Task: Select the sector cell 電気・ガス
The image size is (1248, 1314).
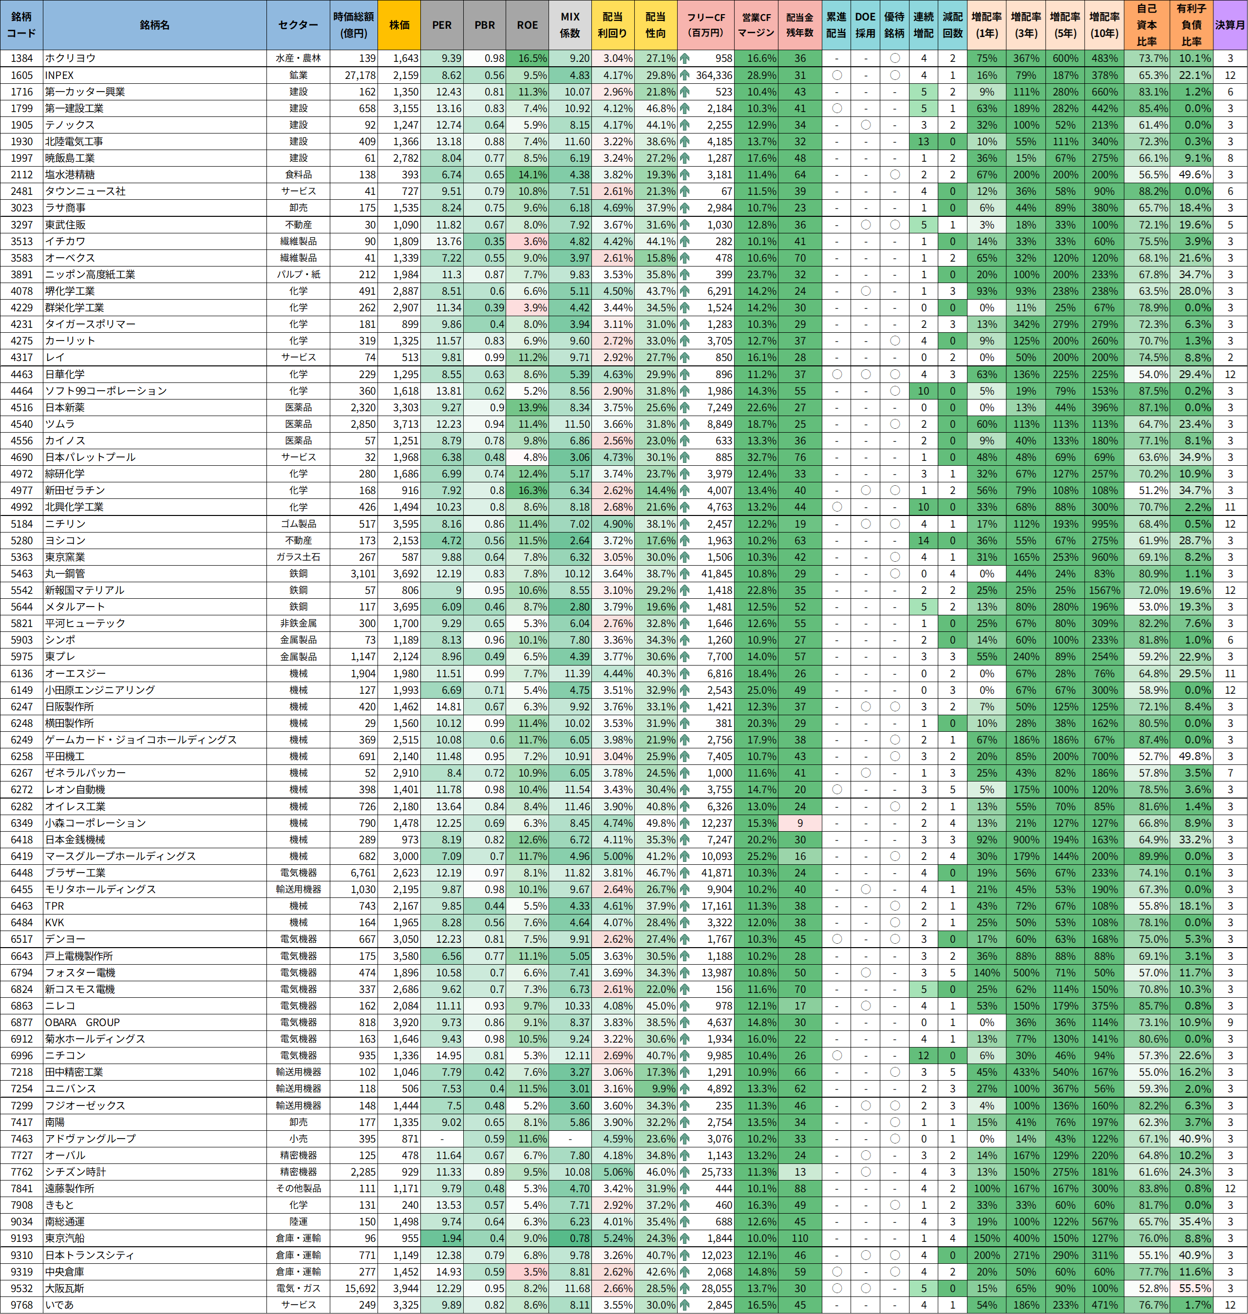Action: (x=298, y=1288)
